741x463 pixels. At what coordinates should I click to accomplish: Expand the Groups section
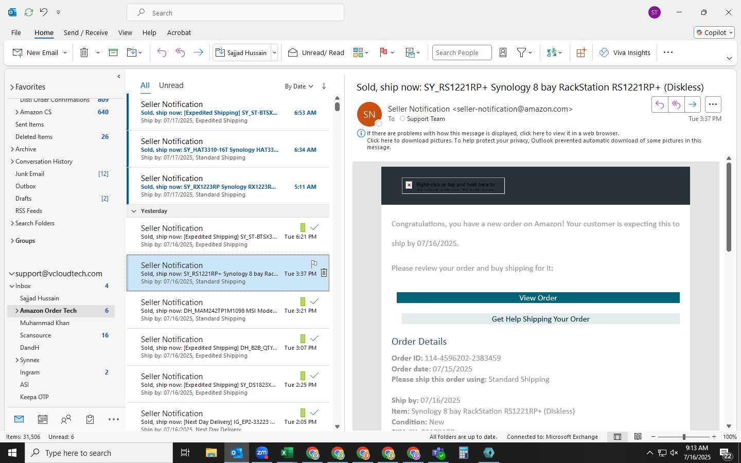point(12,241)
